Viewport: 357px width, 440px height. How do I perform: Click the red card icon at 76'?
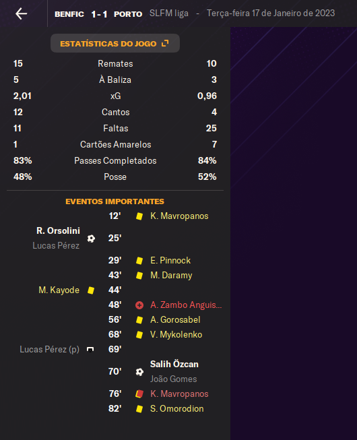[139, 394]
